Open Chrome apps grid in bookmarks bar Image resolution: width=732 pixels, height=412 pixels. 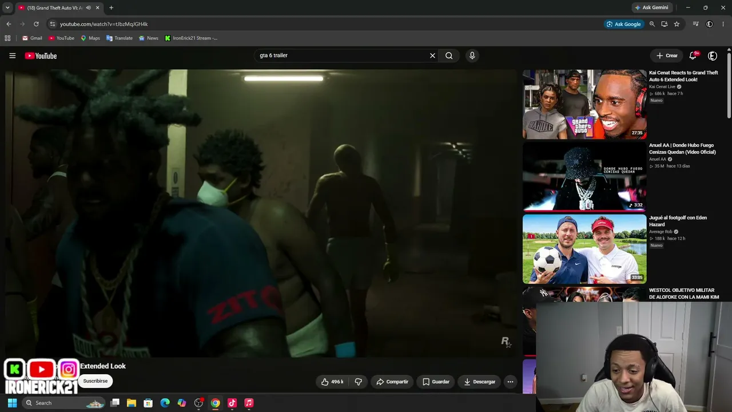(x=7, y=38)
